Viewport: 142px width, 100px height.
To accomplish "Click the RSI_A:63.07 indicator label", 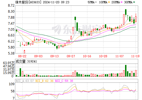I will 25,81.
